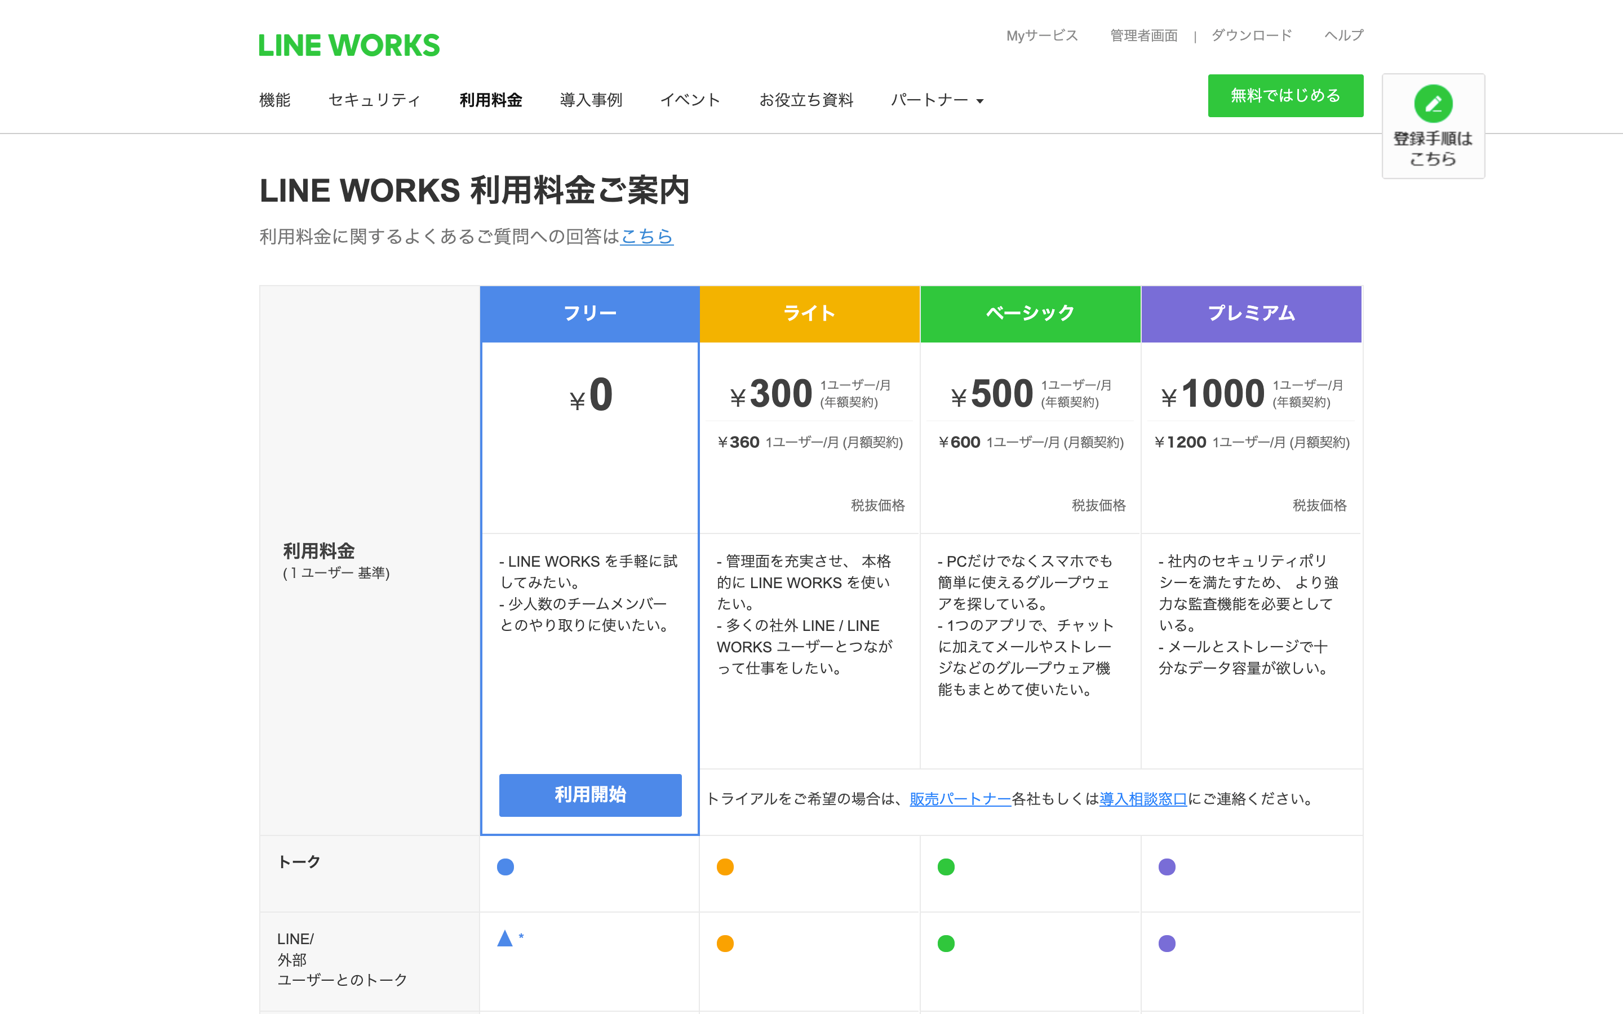The height and width of the screenshot is (1014, 1623).
Task: Click the 無料ではじめる button
Action: (x=1285, y=96)
